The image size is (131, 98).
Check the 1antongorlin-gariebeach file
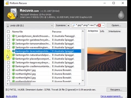[8, 40]
